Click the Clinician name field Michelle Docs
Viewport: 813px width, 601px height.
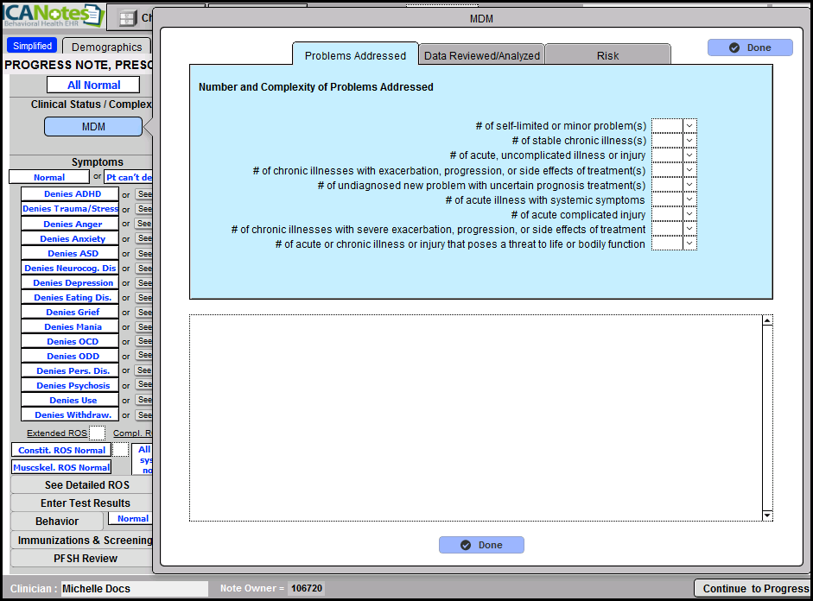[x=134, y=589]
